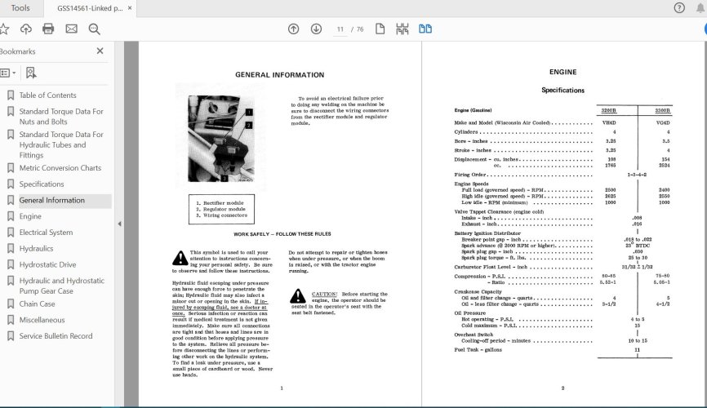Jump to the Electrical System bookmark
The image size is (707, 408).
(46, 233)
